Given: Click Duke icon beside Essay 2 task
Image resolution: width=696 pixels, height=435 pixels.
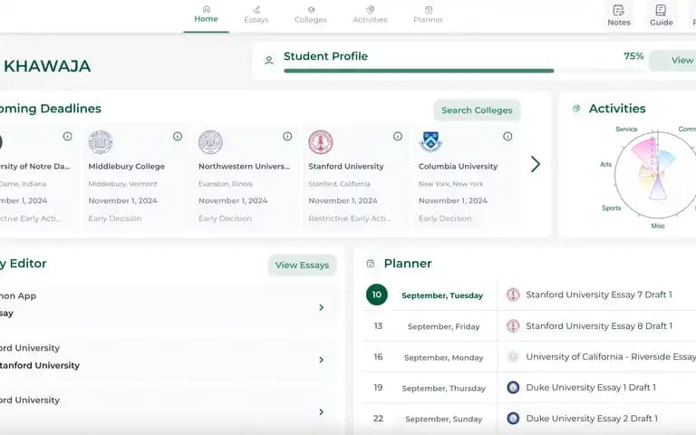Looking at the screenshot, I should [x=513, y=419].
